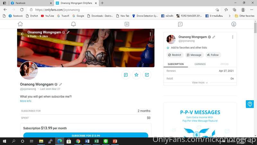Open the three-dot menu in the side card
This screenshot has height=145, width=257.
pyautogui.click(x=233, y=37)
